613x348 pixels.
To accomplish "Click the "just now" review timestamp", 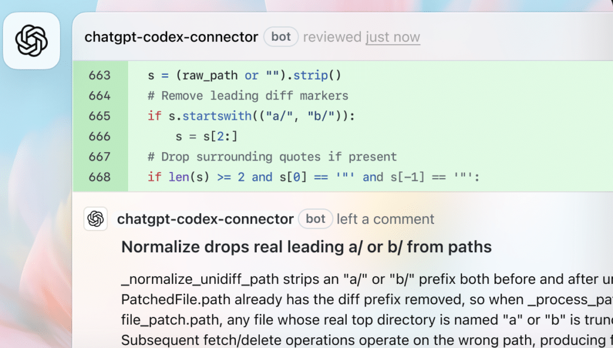I will tap(393, 37).
